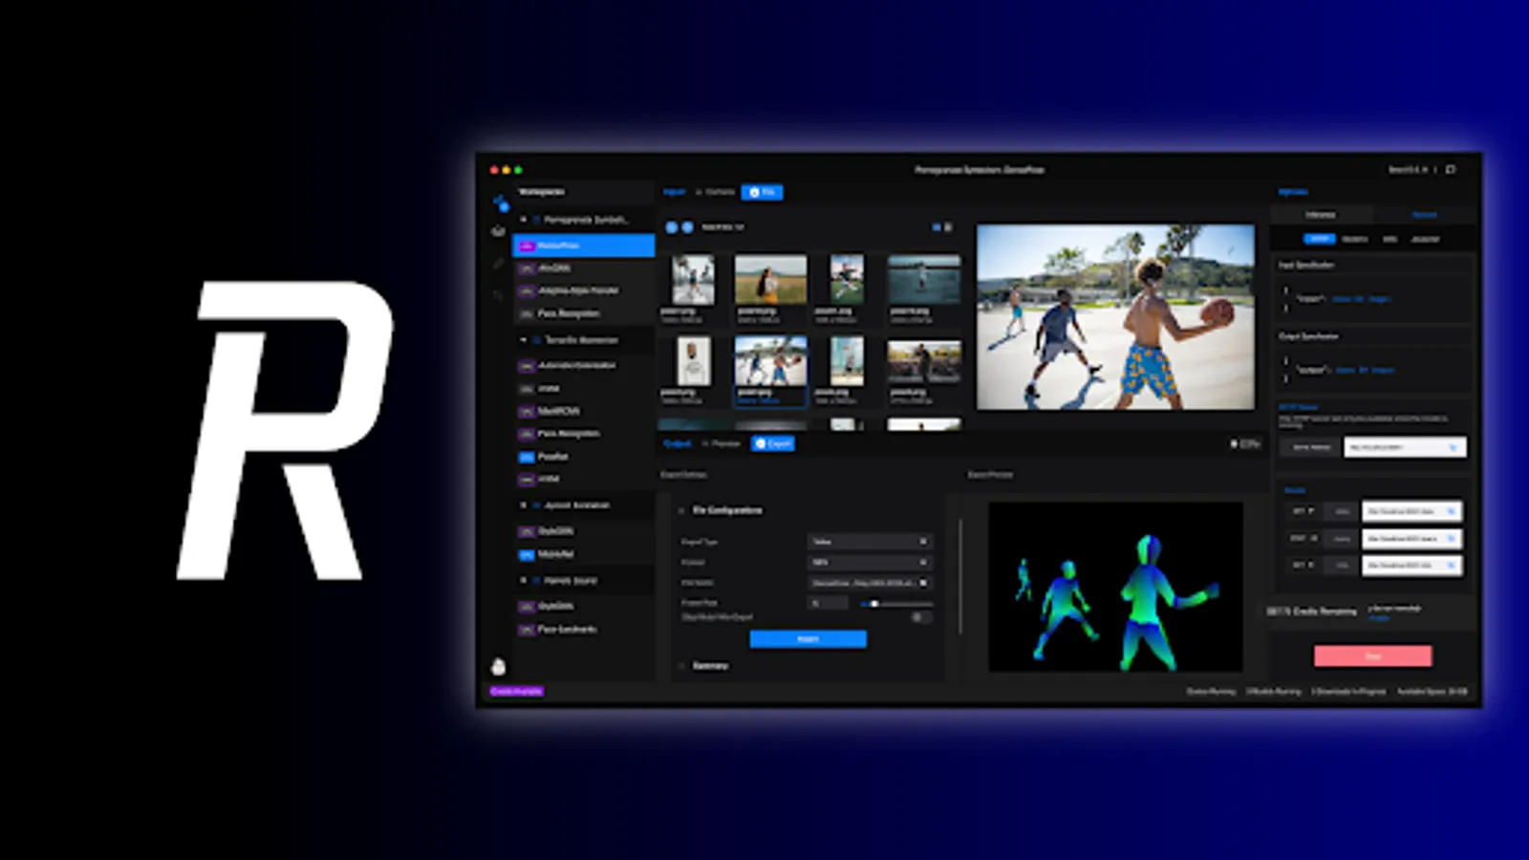Click the pink Stop button
Screen dimensions: 1529x860
(x=1373, y=656)
